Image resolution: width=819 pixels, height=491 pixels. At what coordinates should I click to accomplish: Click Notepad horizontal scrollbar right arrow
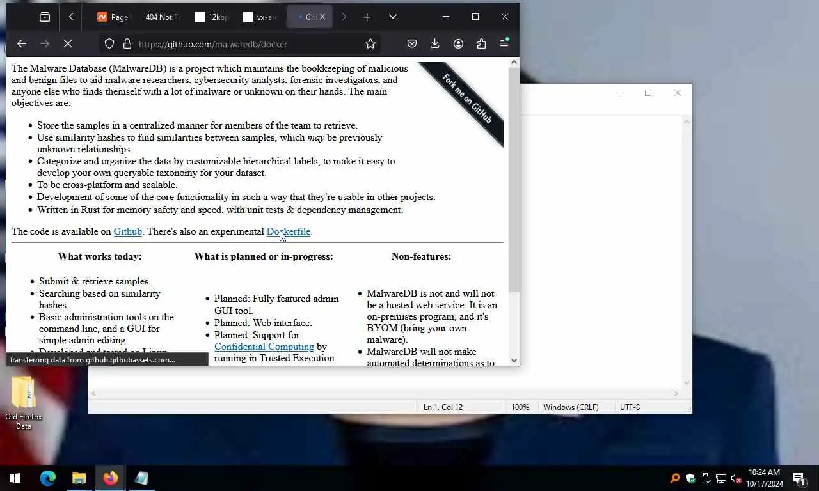tap(676, 393)
